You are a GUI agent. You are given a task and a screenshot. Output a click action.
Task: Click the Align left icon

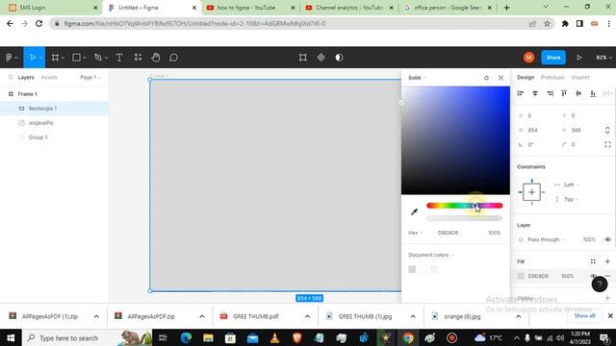tap(521, 93)
